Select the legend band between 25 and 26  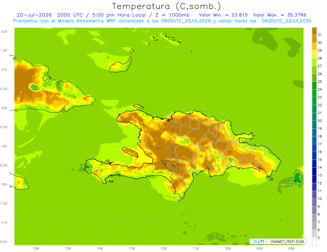coord(314,78)
